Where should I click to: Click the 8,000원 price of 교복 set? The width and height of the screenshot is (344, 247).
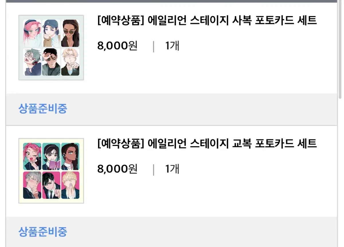click(118, 169)
